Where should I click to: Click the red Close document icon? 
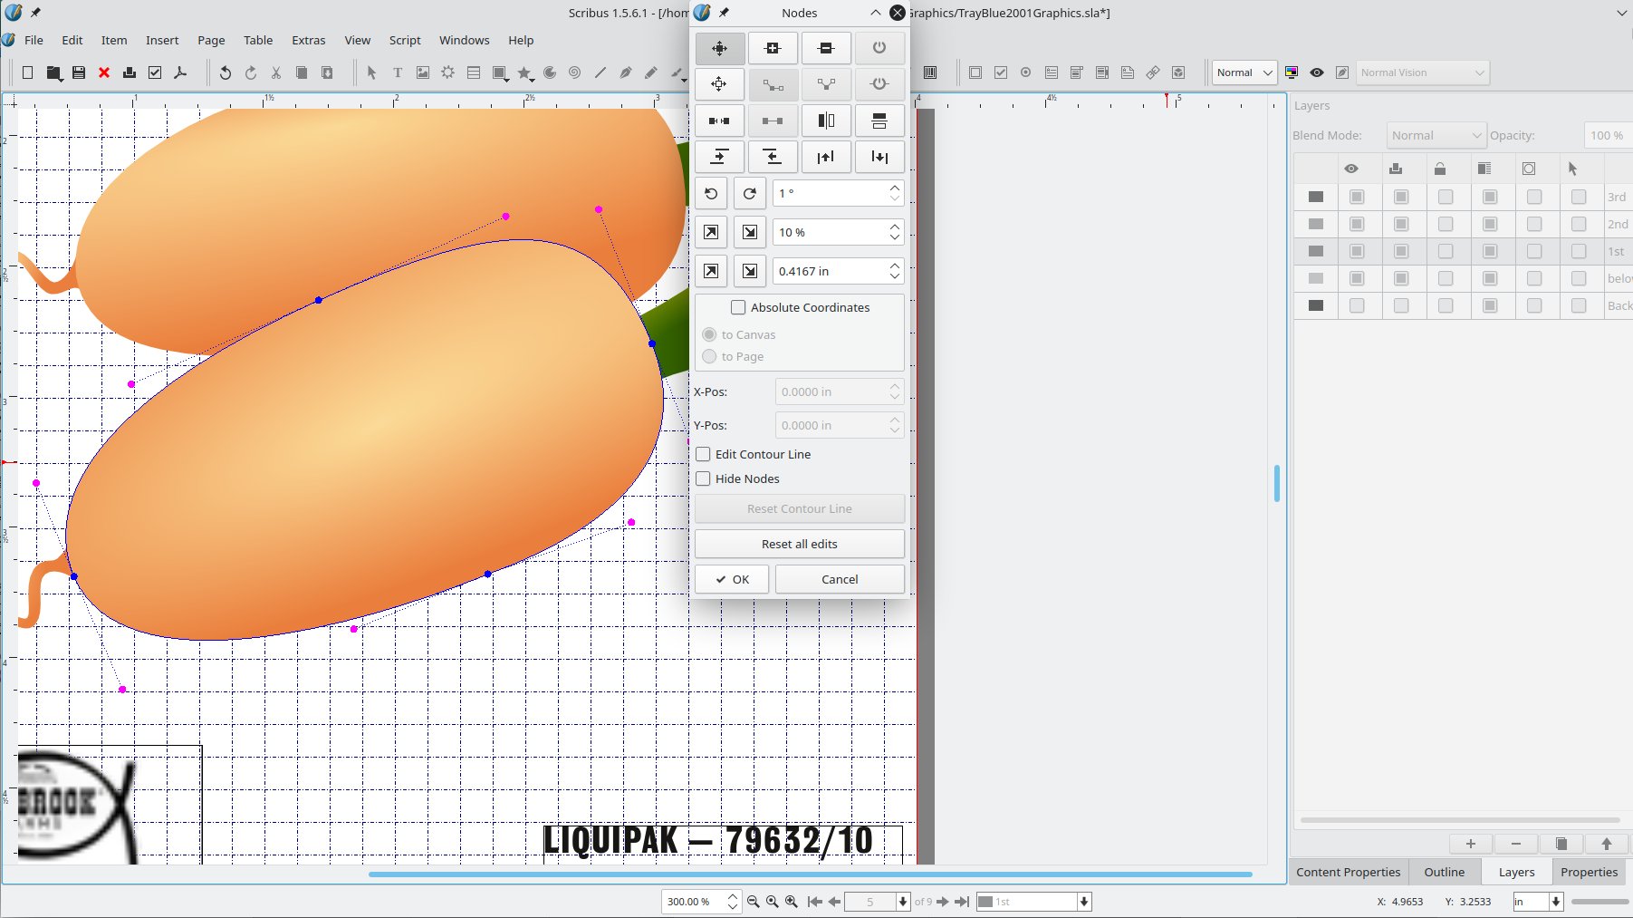point(104,72)
